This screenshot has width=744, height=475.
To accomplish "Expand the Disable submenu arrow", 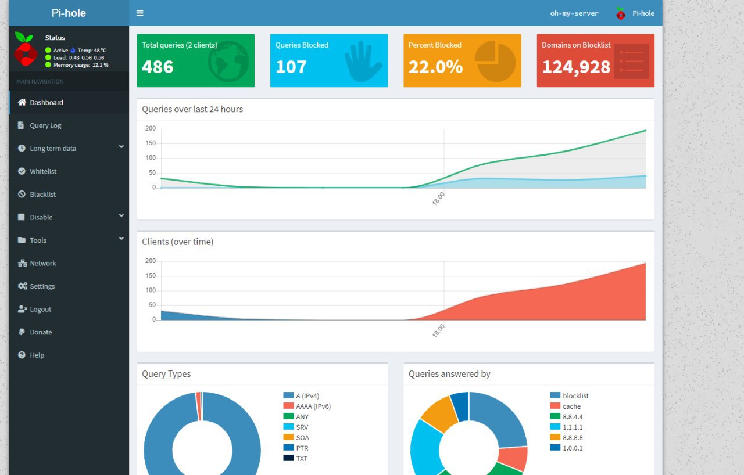I will (x=121, y=215).
